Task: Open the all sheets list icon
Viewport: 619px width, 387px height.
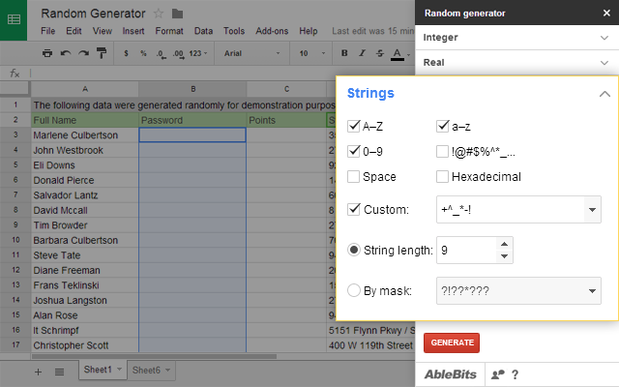Action: [x=59, y=371]
